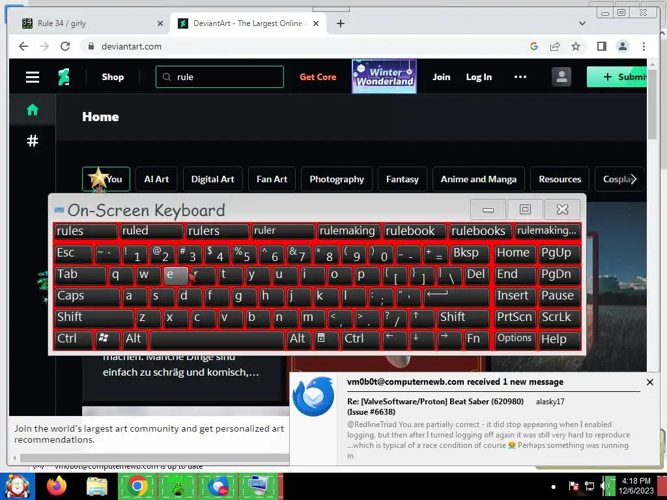Toggle Caps key on on-screen keyboard
Screen dimensions: 667x500
(87, 296)
